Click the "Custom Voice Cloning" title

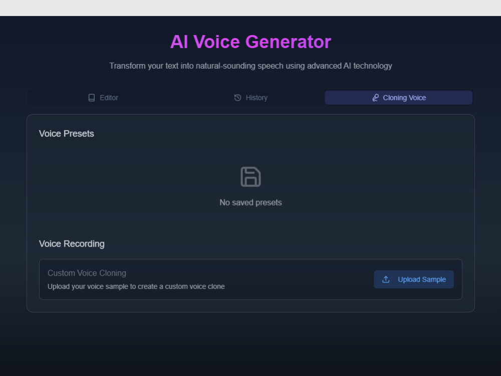tap(87, 273)
